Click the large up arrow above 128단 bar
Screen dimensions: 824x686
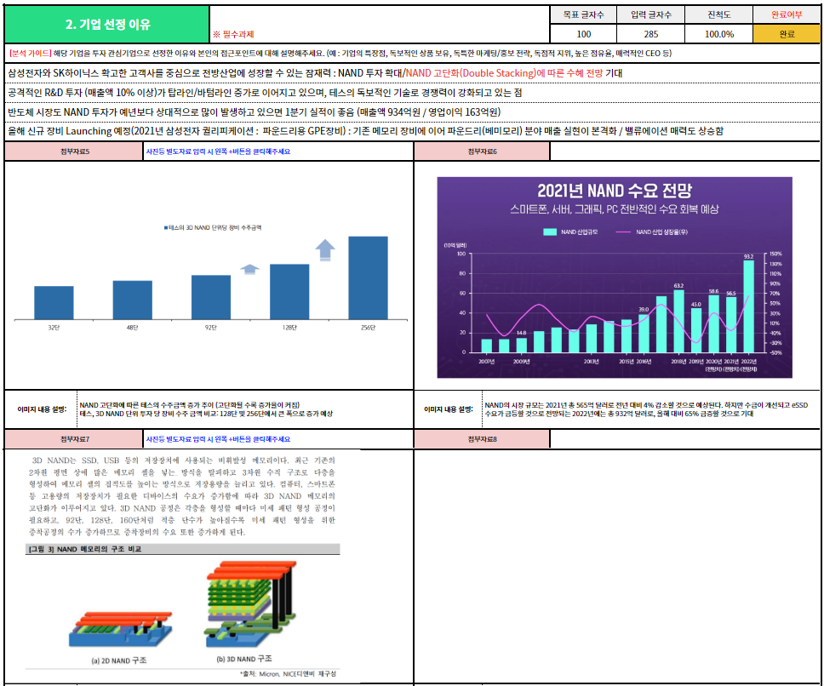(325, 250)
